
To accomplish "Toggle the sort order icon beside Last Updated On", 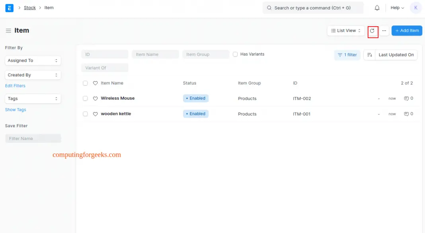I will (x=370, y=54).
